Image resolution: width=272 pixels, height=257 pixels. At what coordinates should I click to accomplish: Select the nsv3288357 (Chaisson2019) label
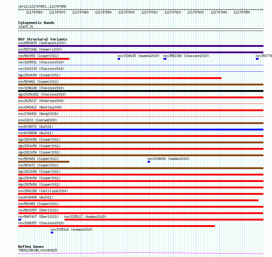coord(41,223)
